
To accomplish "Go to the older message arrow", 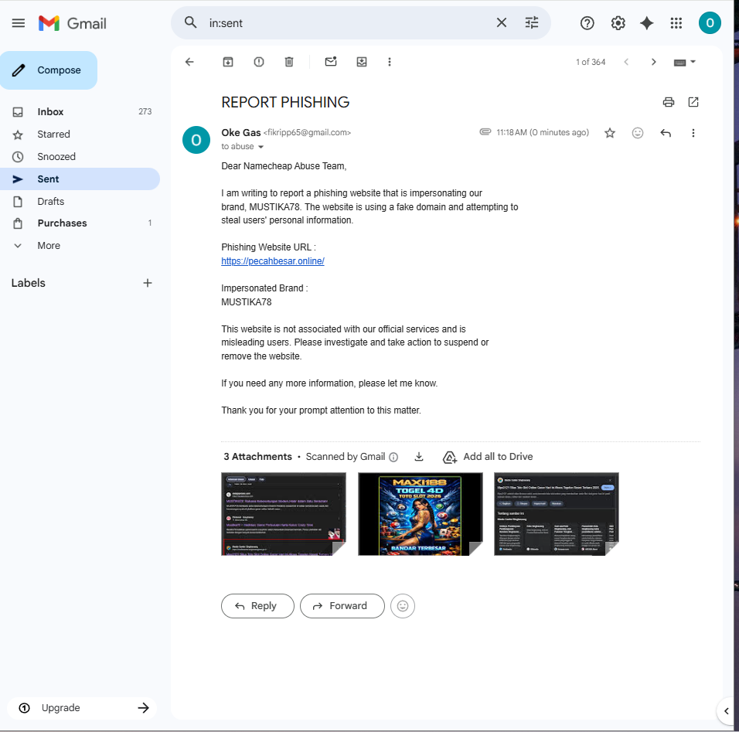I will pyautogui.click(x=653, y=62).
